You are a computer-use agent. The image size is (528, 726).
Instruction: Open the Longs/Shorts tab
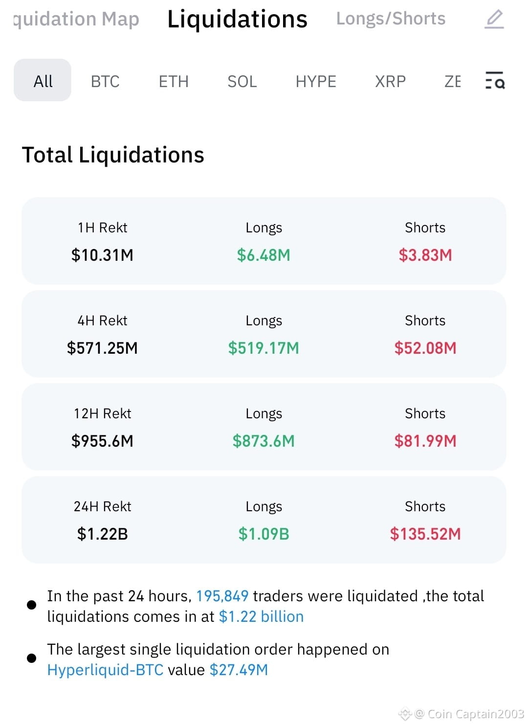pos(391,19)
